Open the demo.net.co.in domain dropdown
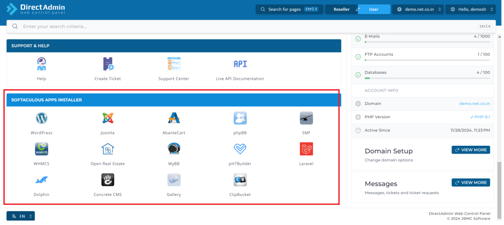Image resolution: width=504 pixels, height=225 pixels. click(418, 9)
